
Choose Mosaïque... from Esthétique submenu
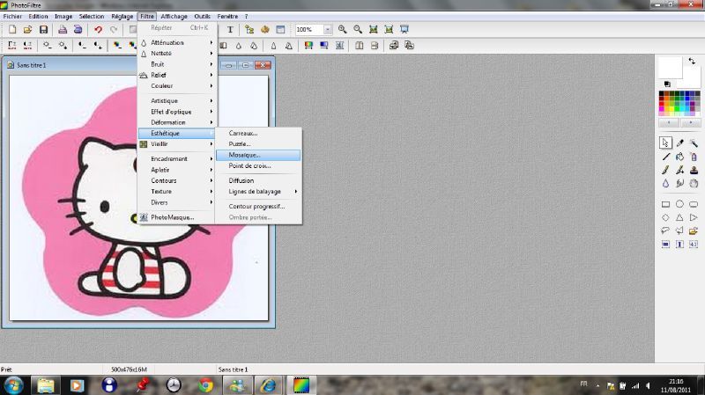[258, 156]
